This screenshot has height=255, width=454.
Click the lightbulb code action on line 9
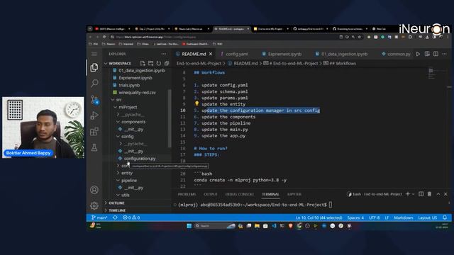coord(197,103)
